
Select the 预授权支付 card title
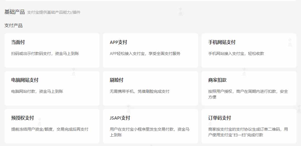(x=22, y=118)
